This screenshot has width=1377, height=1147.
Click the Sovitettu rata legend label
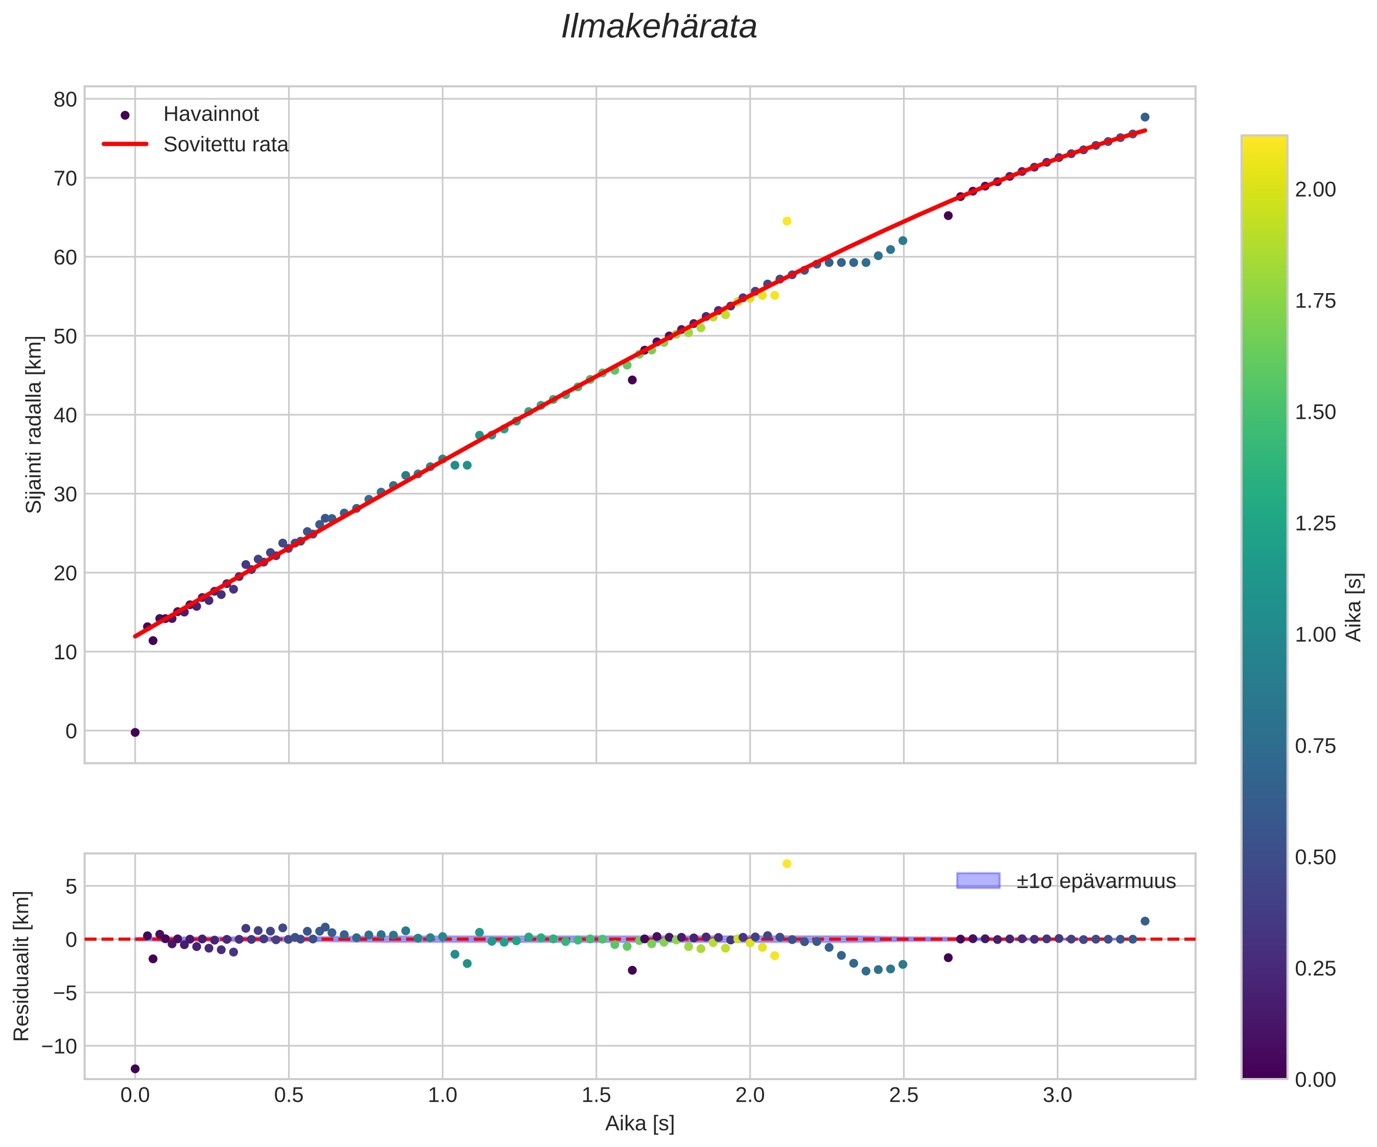click(x=226, y=145)
